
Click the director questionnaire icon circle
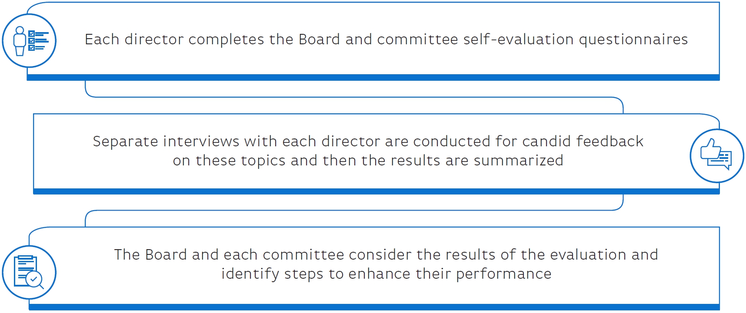point(29,40)
